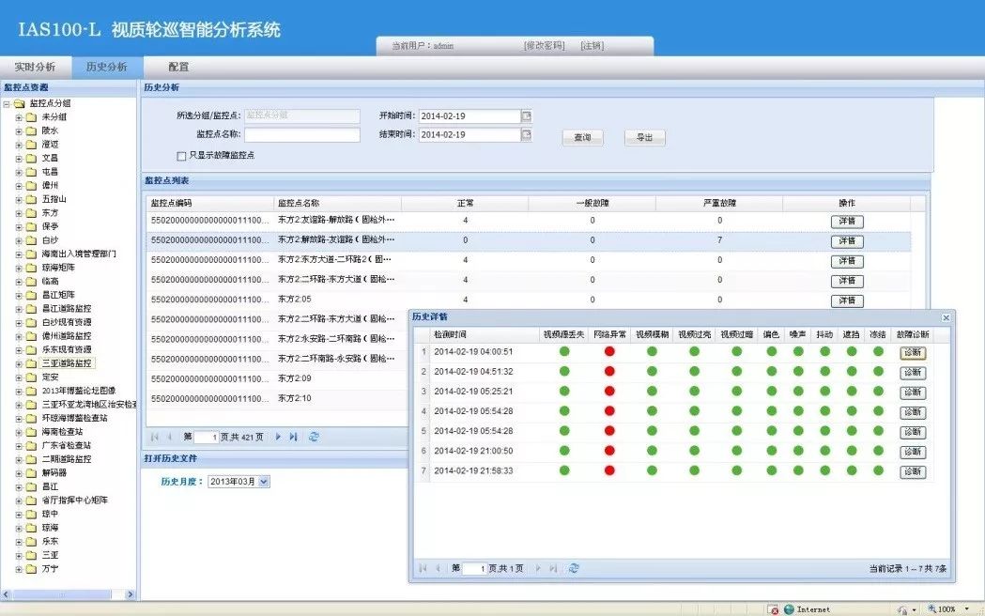Screen dimensions: 985x616
Task: Click the folder icon beside 文昌
Action: [x=31, y=159]
